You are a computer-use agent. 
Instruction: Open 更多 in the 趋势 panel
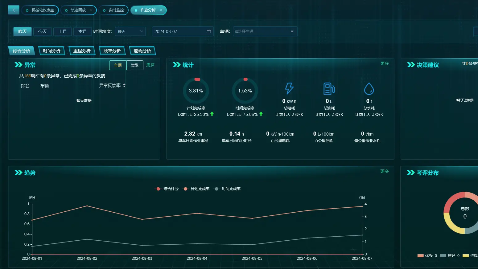click(x=385, y=171)
